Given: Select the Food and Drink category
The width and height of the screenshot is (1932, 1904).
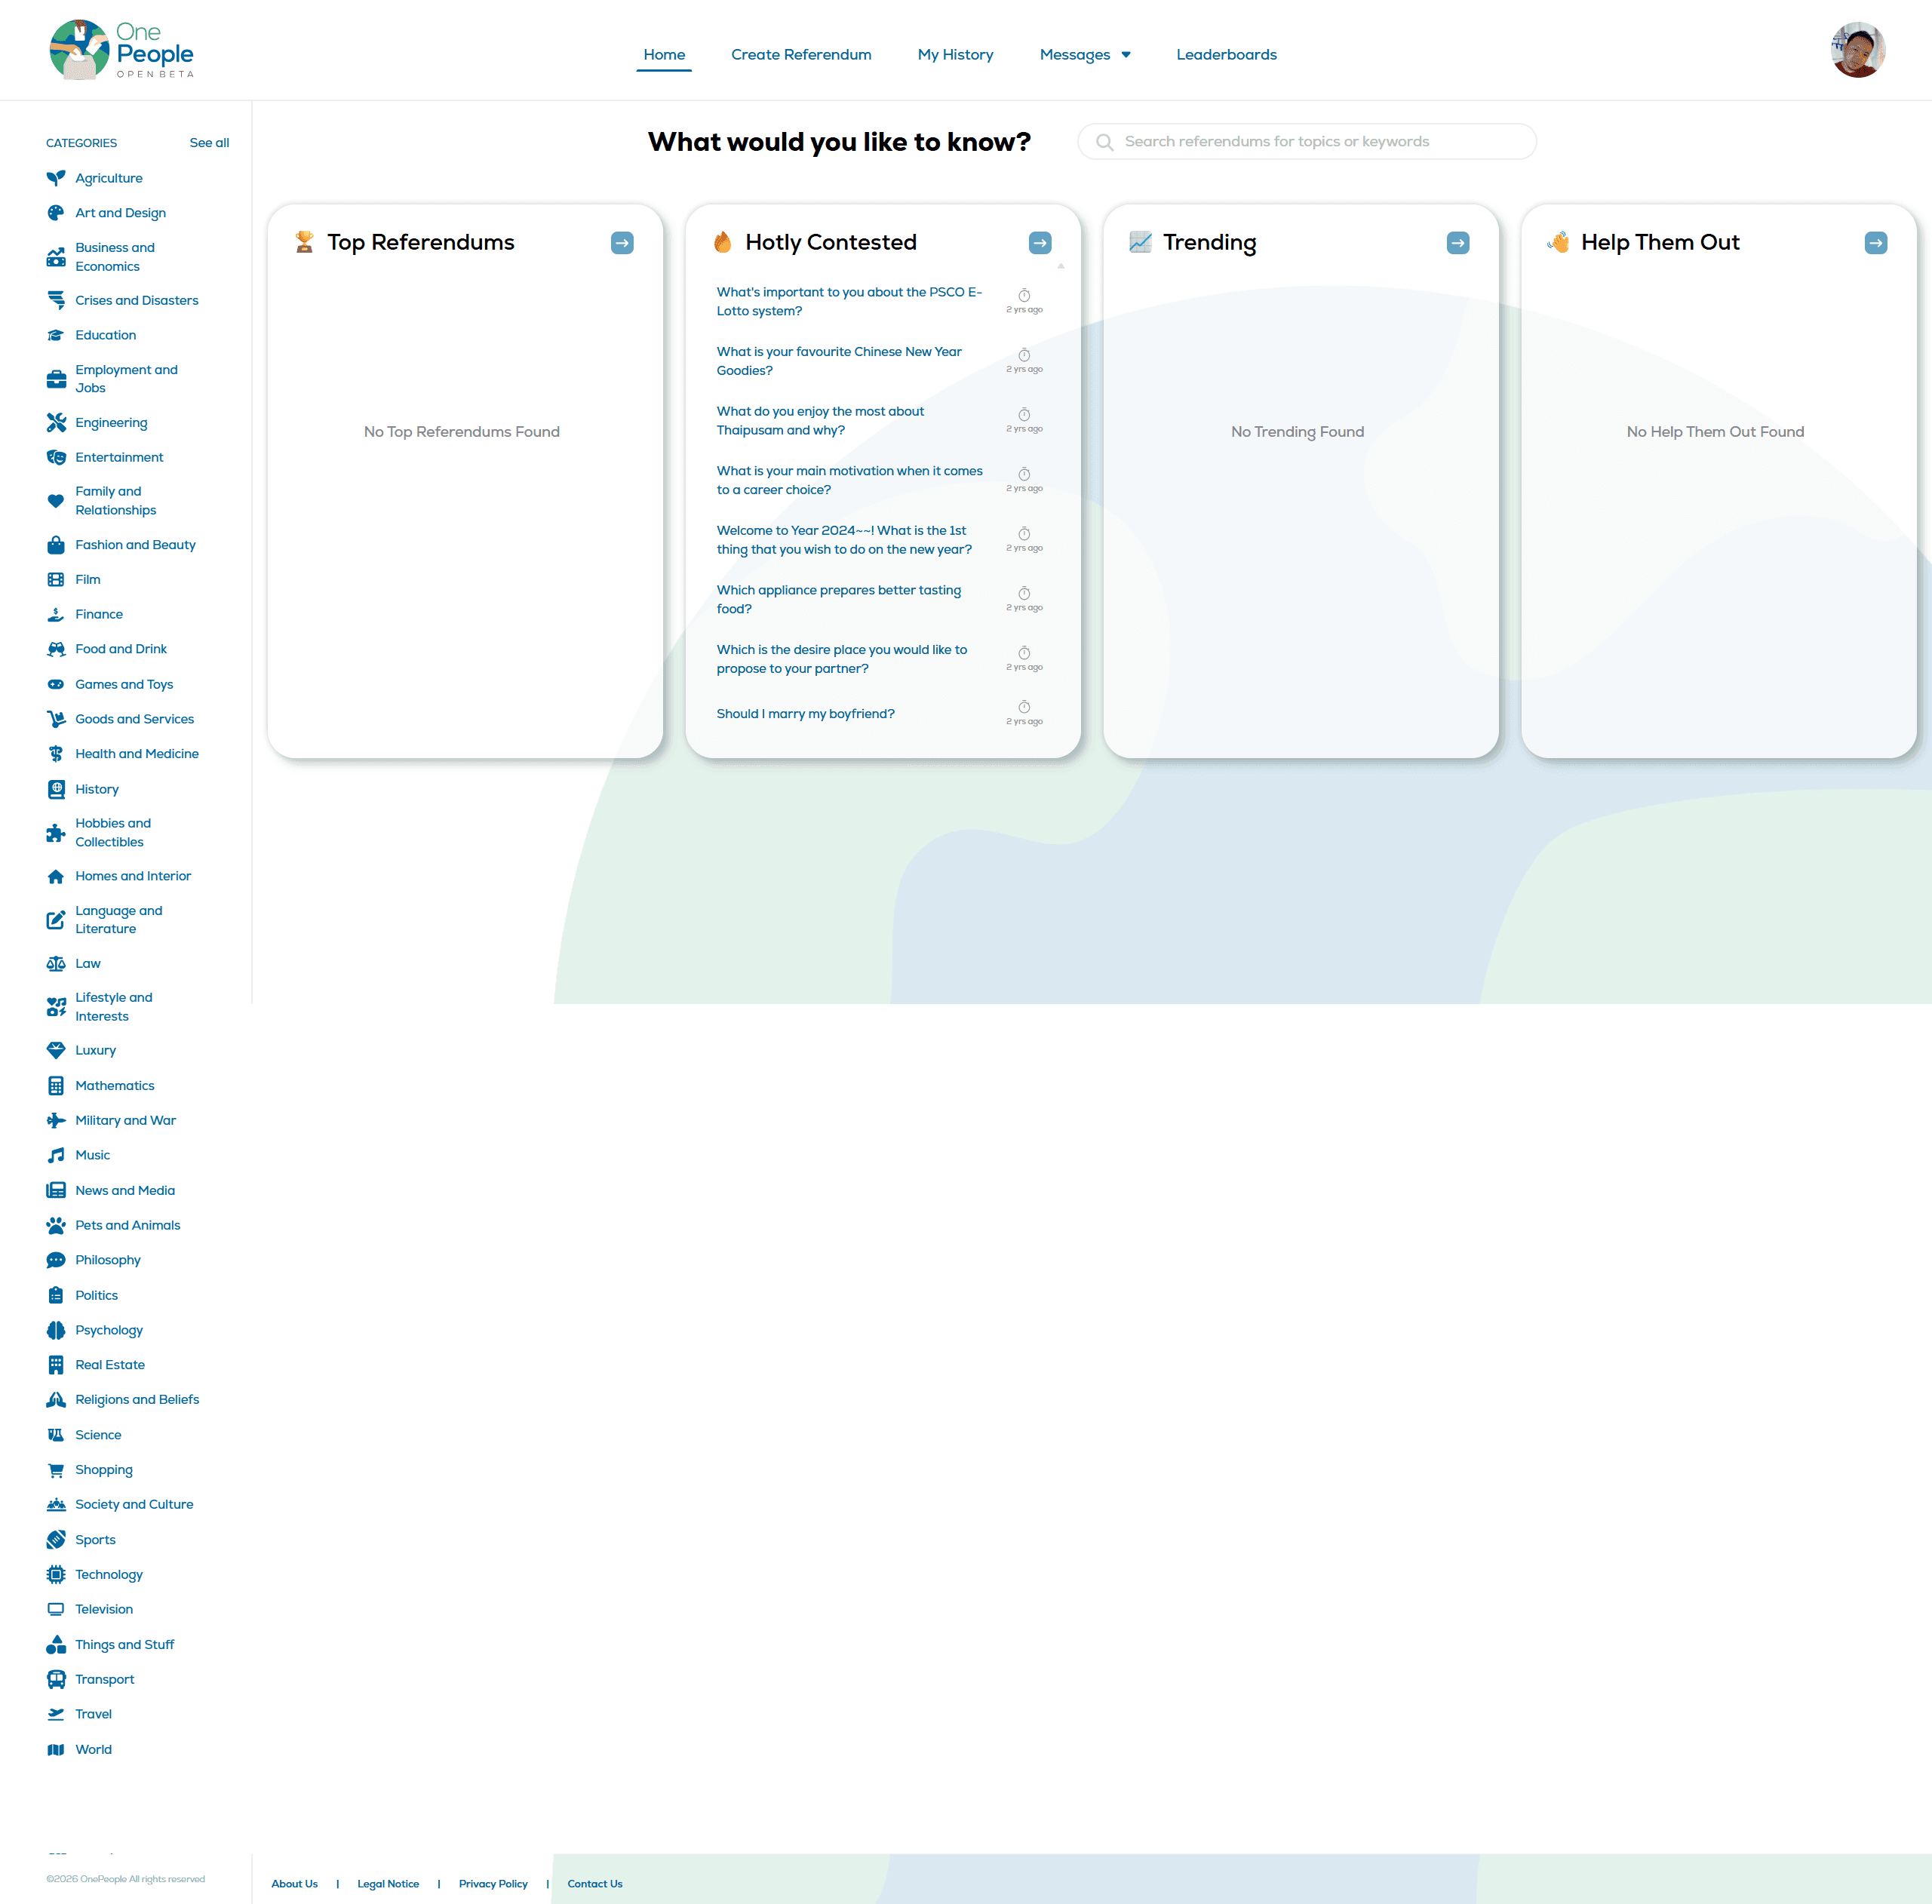Looking at the screenshot, I should pos(121,649).
